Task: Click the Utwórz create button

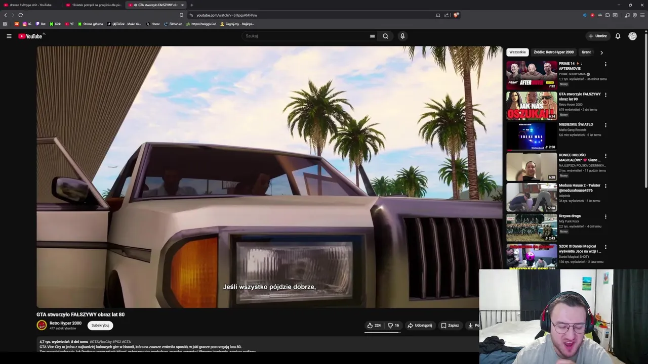Action: pyautogui.click(x=597, y=36)
